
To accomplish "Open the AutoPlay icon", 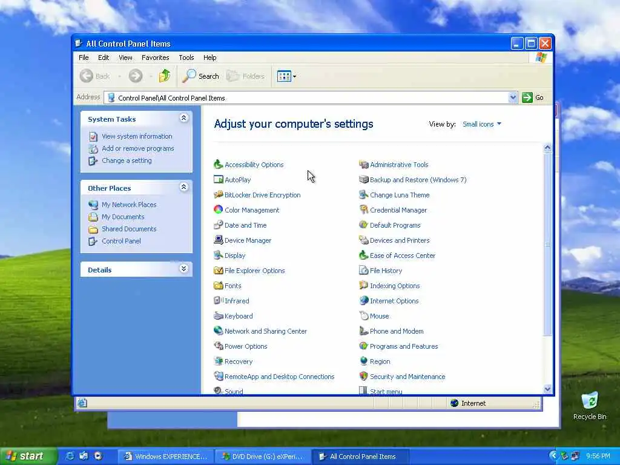I will click(x=218, y=179).
